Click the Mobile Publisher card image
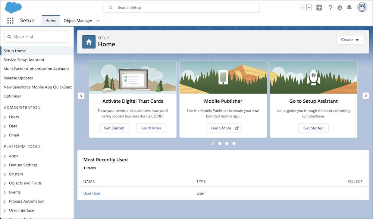The width and height of the screenshot is (373, 219). tap(223, 77)
